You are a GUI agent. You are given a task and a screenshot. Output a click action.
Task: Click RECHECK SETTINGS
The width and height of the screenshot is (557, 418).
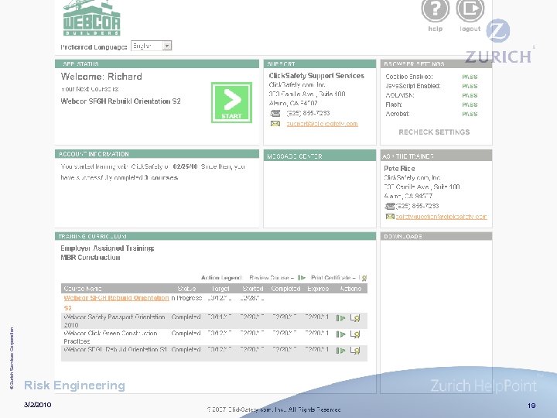pos(434,132)
